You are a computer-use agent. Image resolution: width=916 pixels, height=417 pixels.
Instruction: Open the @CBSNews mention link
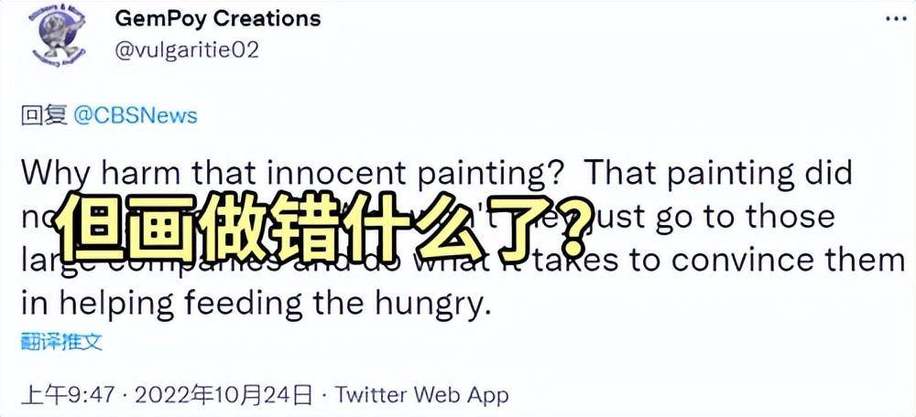click(x=135, y=115)
